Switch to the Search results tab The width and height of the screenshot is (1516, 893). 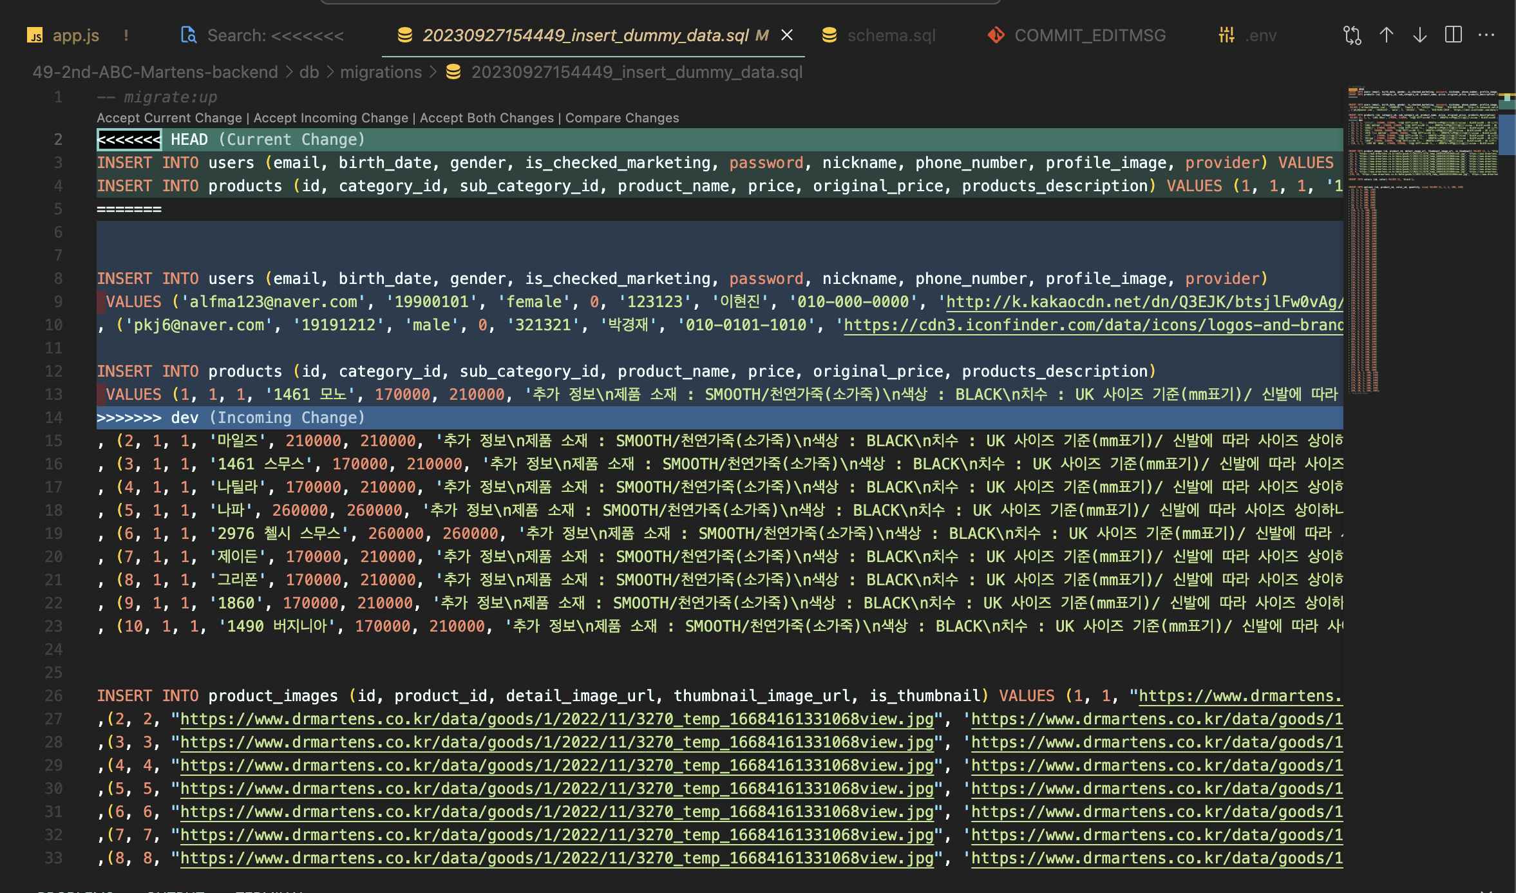275,35
